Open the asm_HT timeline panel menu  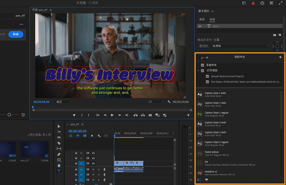point(82,124)
